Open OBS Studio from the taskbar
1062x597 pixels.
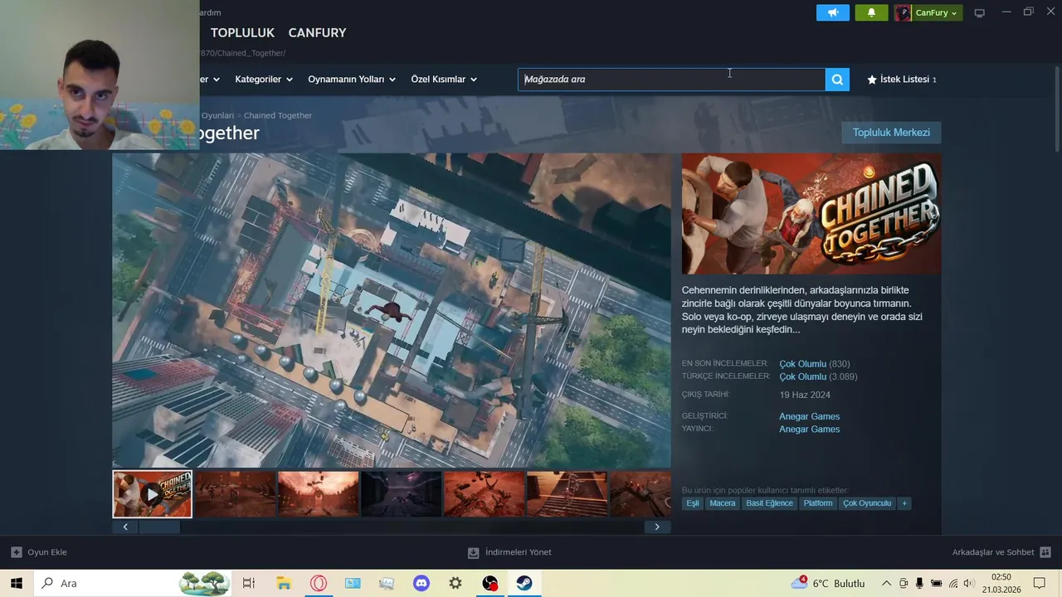pyautogui.click(x=490, y=583)
